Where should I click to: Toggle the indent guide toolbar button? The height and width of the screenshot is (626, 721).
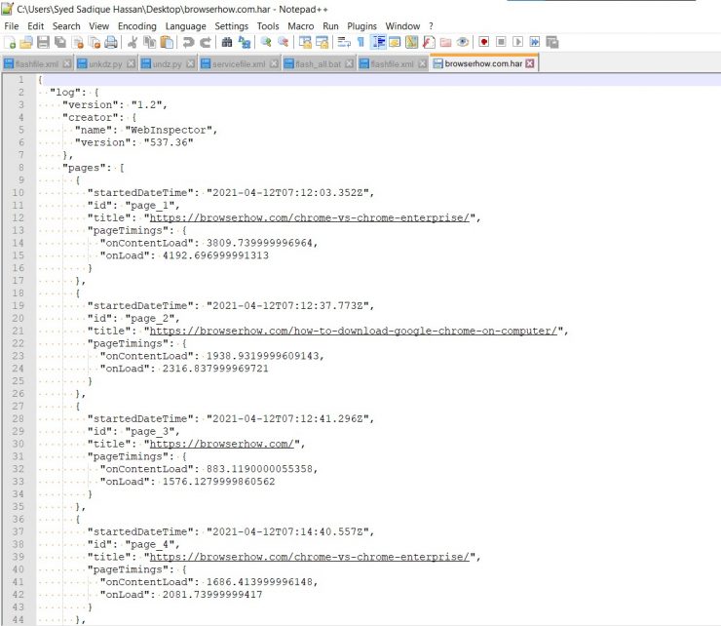[x=378, y=42]
